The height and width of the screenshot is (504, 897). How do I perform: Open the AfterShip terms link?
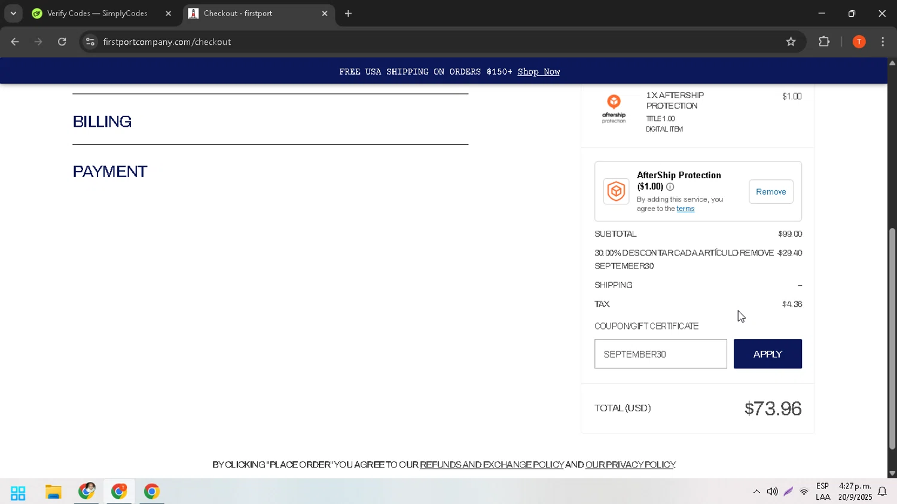(685, 209)
